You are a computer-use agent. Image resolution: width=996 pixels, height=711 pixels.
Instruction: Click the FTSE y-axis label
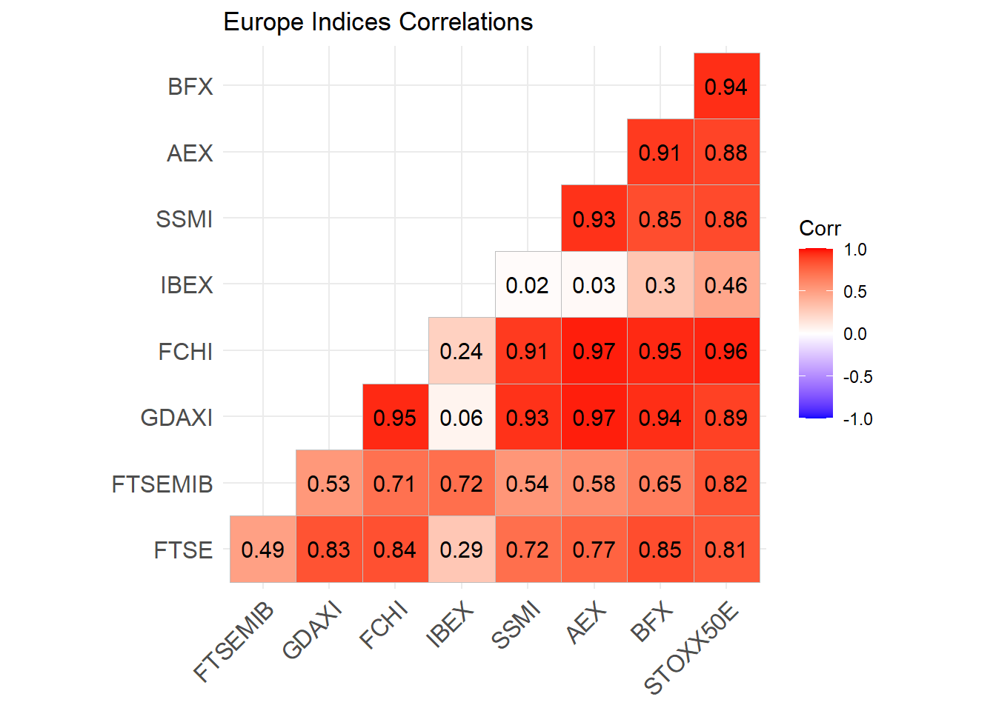(x=183, y=550)
